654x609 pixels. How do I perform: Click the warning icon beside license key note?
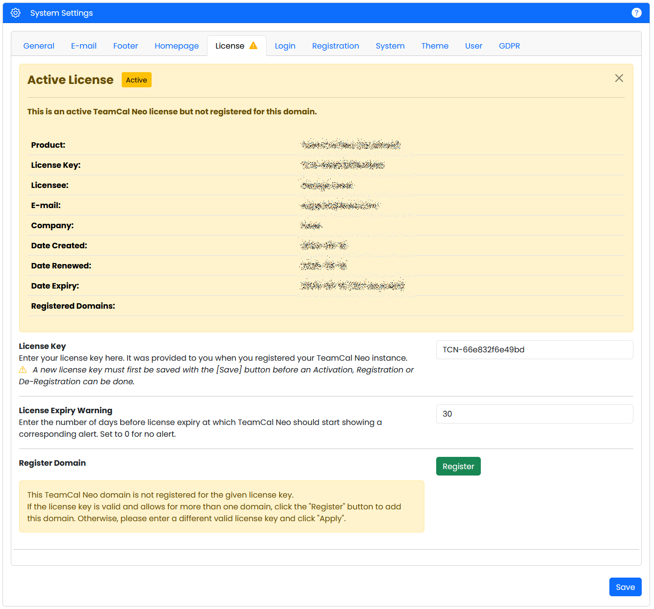coord(23,370)
